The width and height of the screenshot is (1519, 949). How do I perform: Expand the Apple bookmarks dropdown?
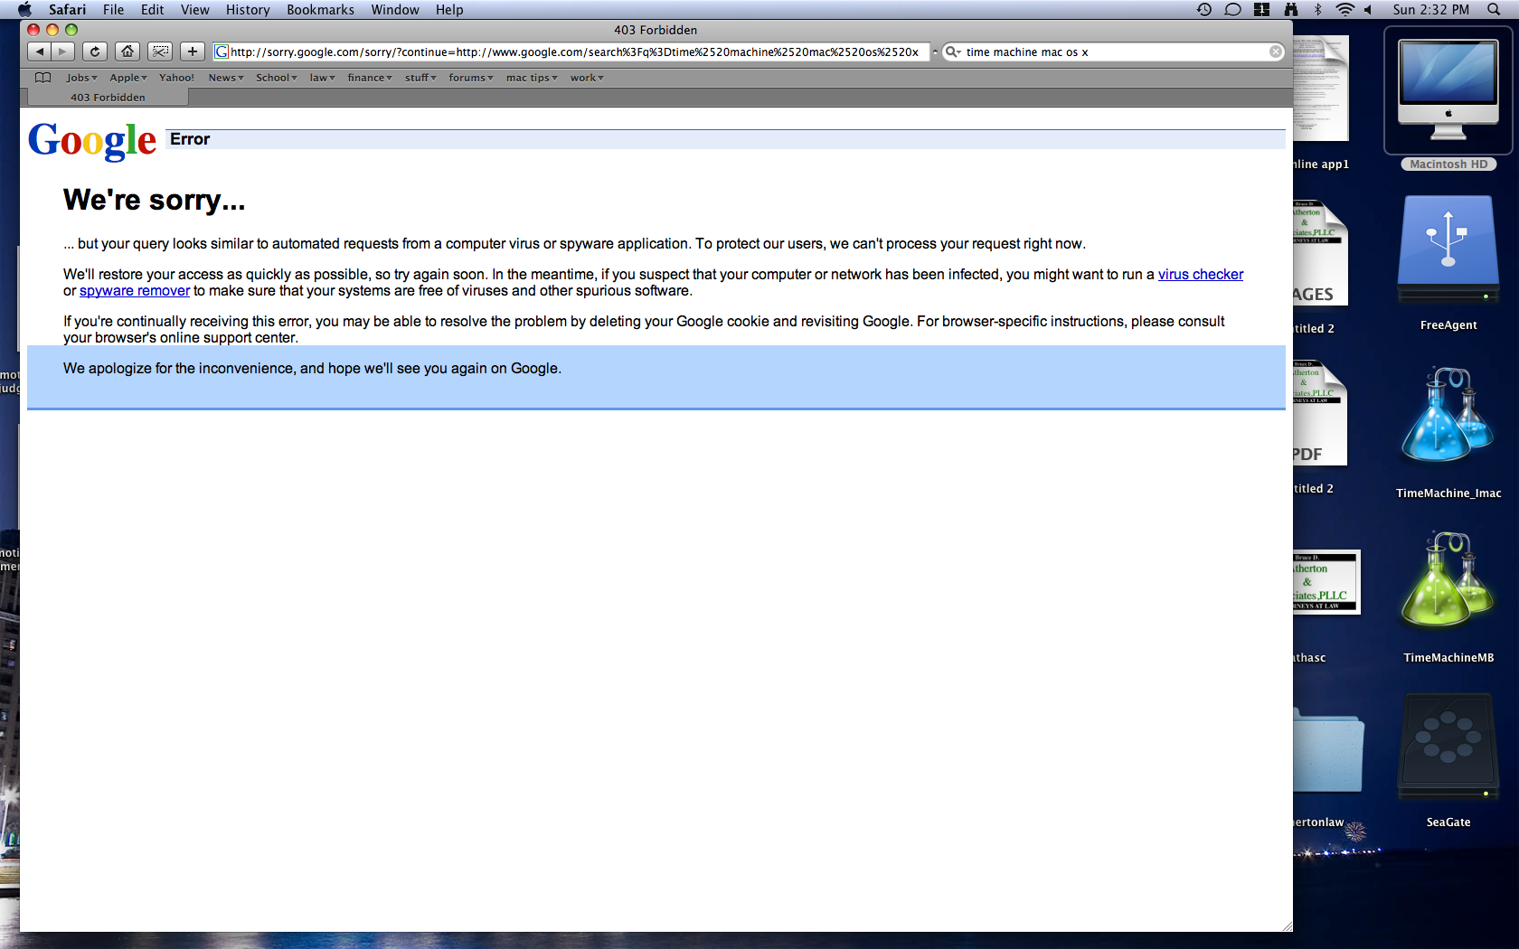coord(128,78)
